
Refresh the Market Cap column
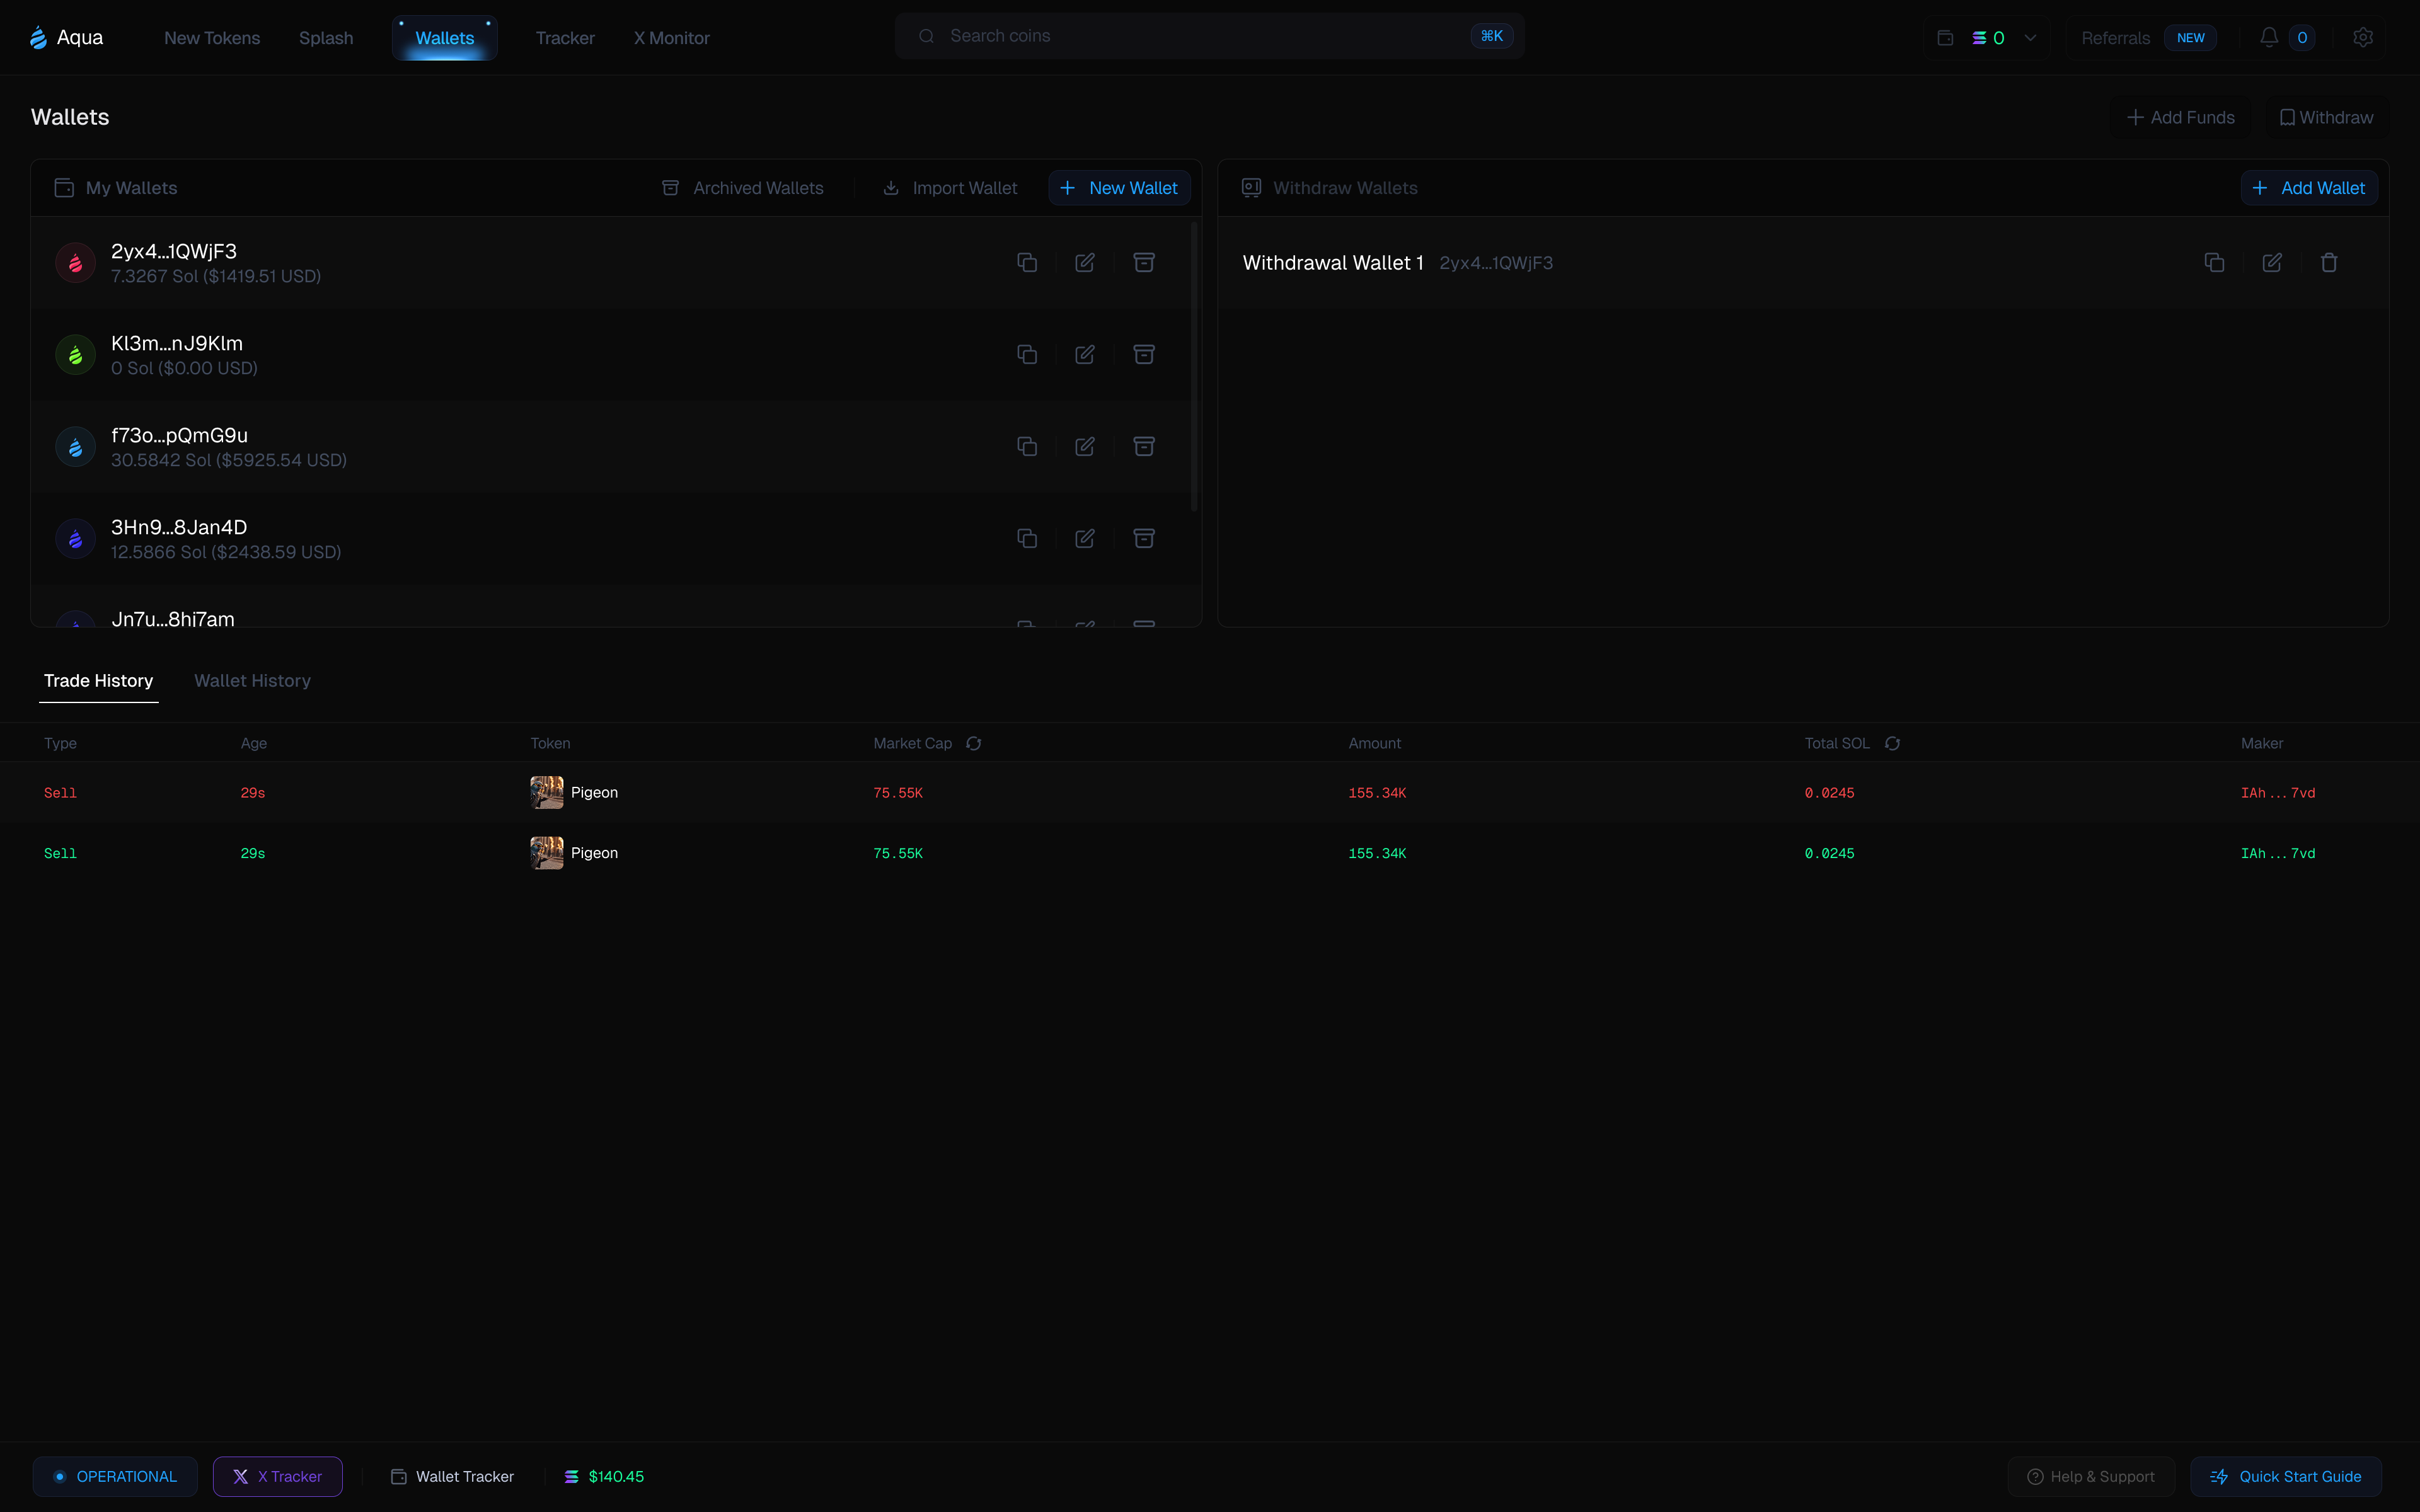[x=974, y=743]
